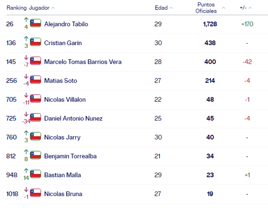Viewport: 268px width, 208px height.
Task: Open Cristian Garín player link
Action: pos(63,43)
